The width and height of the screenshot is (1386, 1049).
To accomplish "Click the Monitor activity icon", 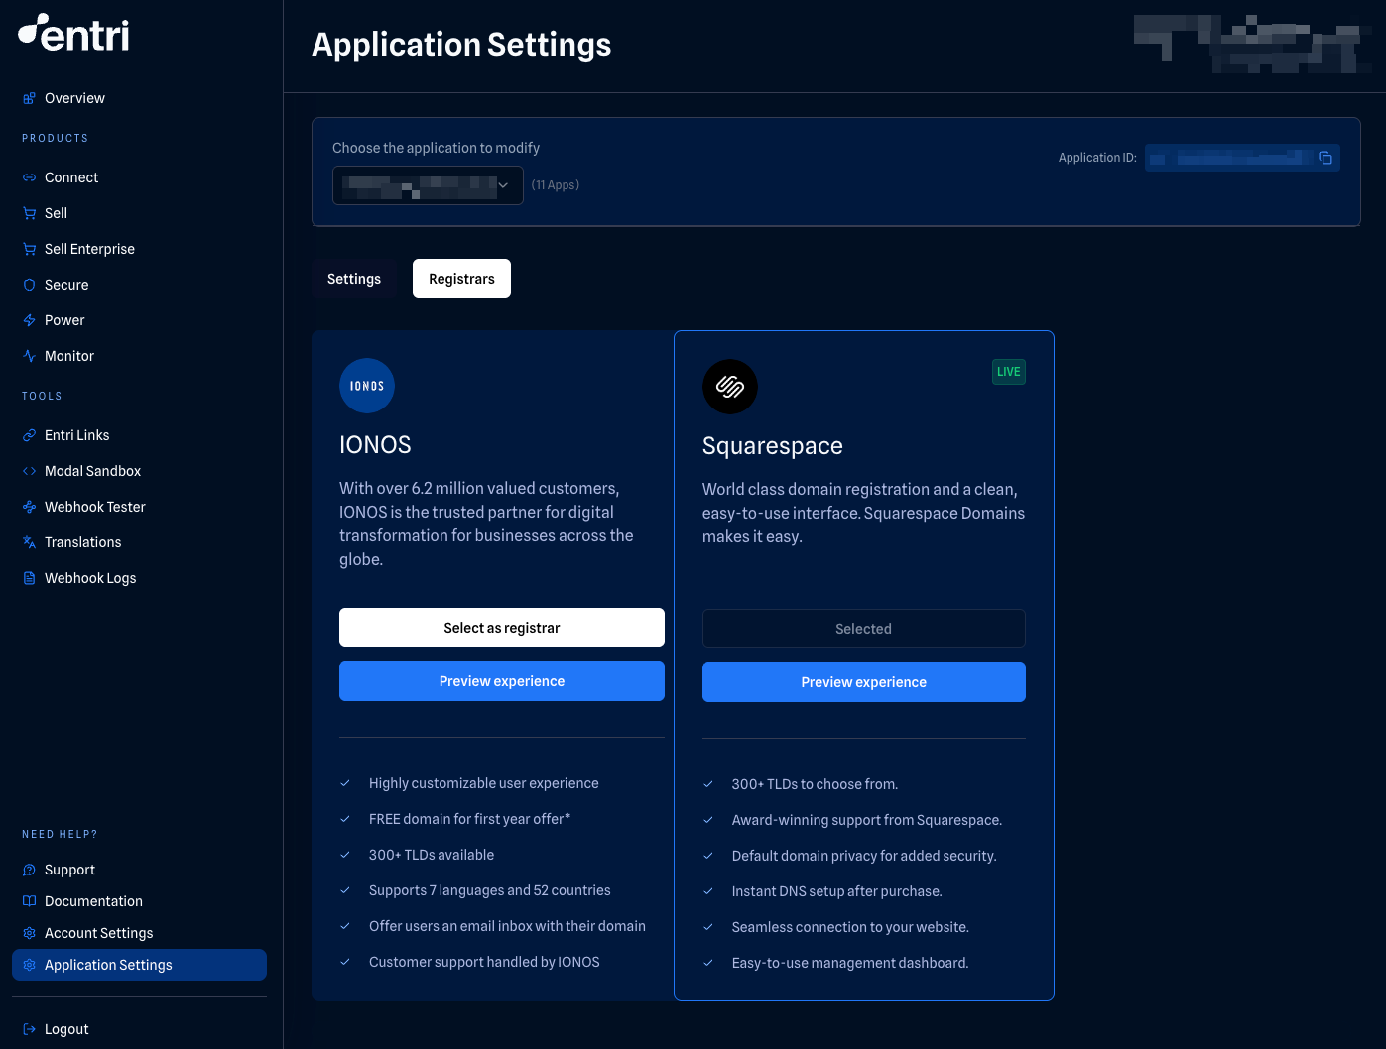I will [x=30, y=356].
